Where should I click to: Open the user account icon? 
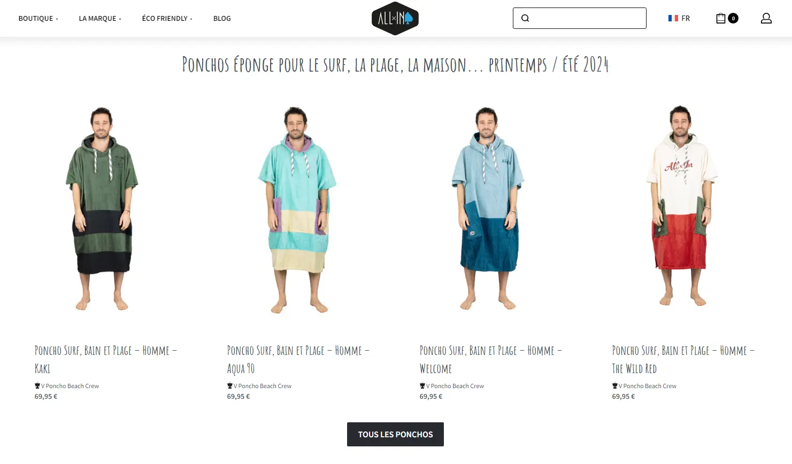click(766, 18)
